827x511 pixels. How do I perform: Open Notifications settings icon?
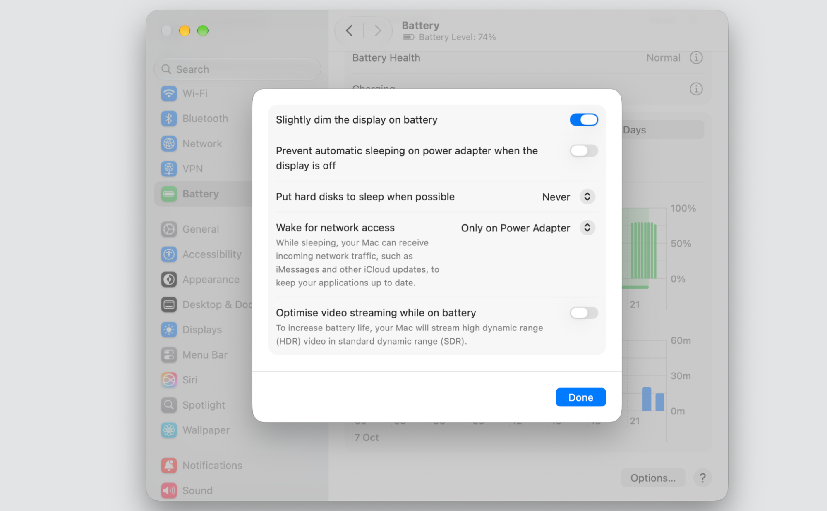[x=169, y=466]
